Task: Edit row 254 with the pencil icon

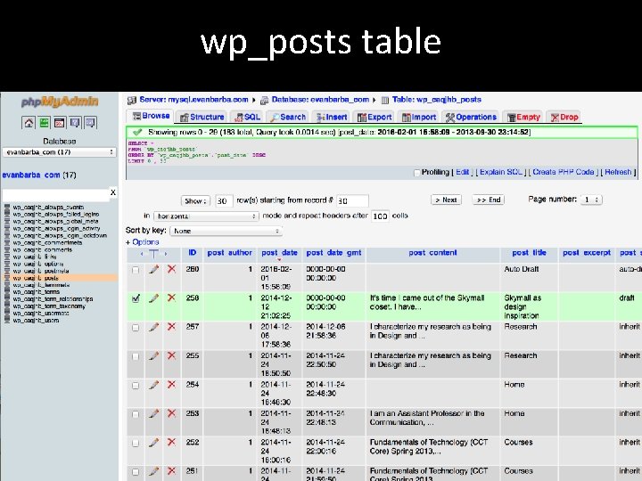Action: click(154, 385)
